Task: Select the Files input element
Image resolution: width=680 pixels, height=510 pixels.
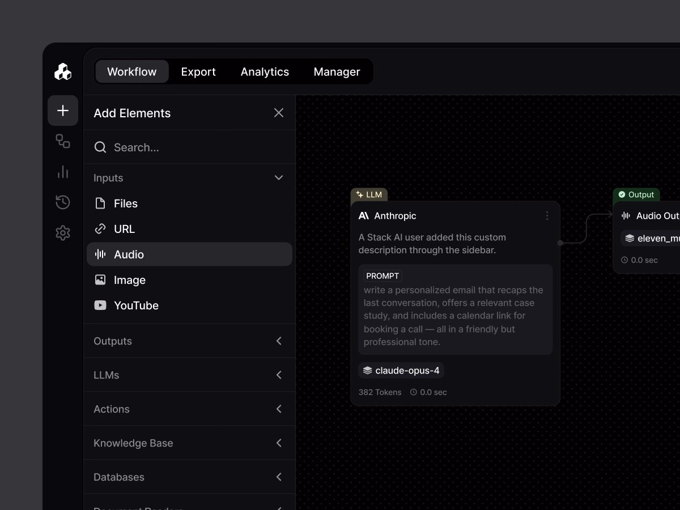Action: 190,203
